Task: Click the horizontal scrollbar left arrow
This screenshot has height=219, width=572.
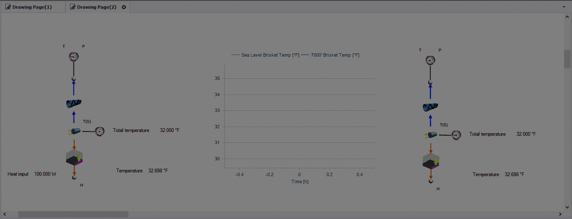Action: [4, 214]
